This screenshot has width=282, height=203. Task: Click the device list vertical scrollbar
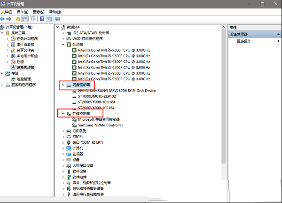click(223, 94)
